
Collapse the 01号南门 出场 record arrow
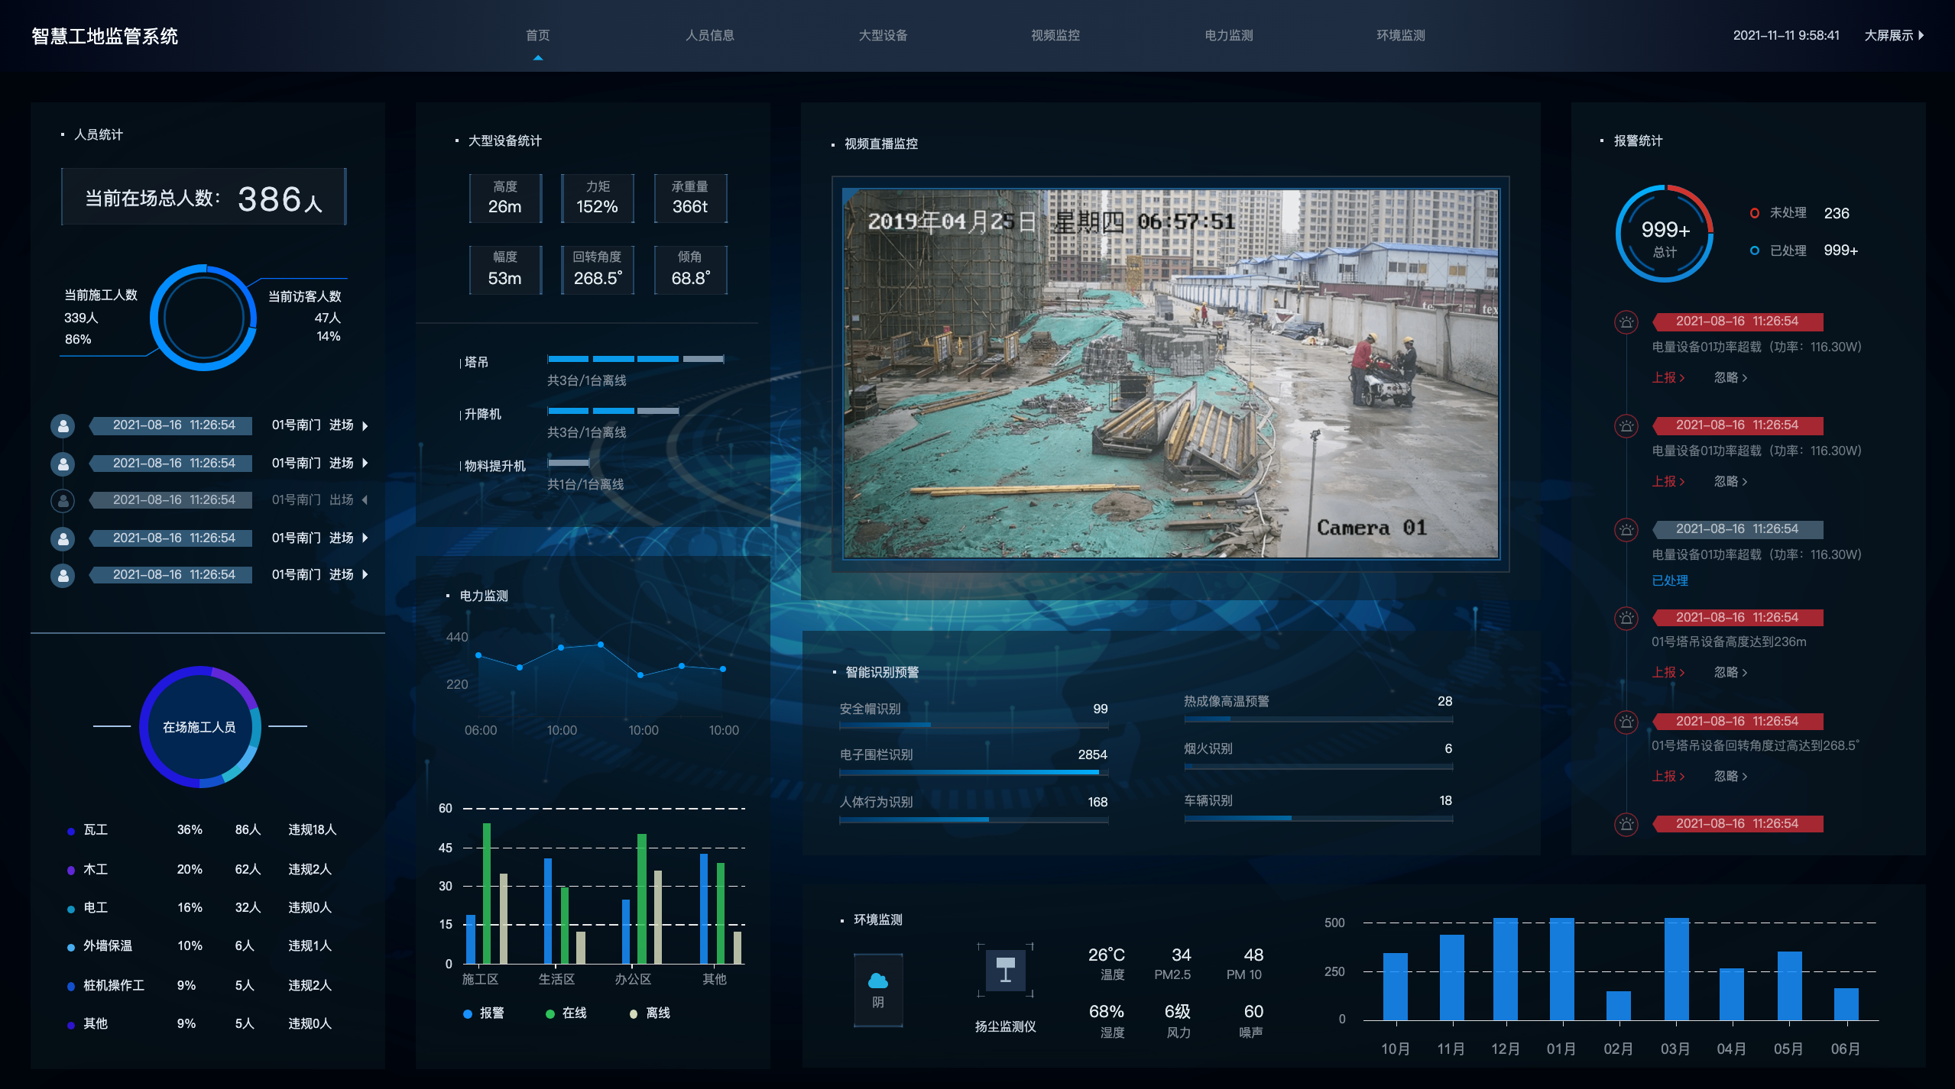[x=365, y=500]
